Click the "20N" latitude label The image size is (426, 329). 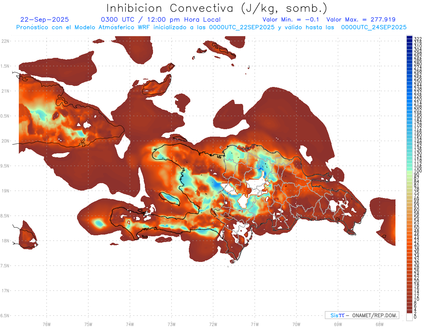tap(5, 141)
